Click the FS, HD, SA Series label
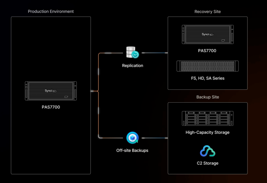The image size is (267, 183). point(208,78)
